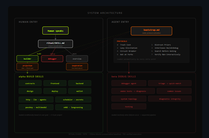Open the system topology chip
The height and width of the screenshot is (138, 209).
129,99
